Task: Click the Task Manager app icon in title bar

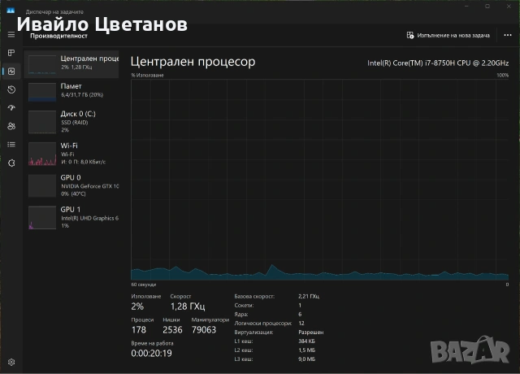Action: point(11,11)
